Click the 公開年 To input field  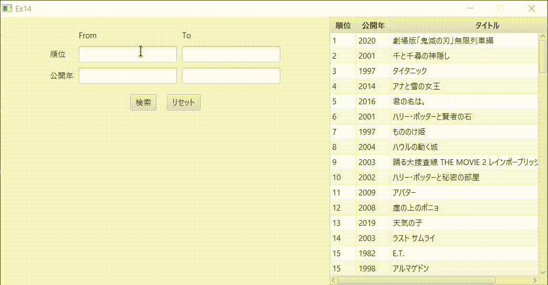[231, 75]
